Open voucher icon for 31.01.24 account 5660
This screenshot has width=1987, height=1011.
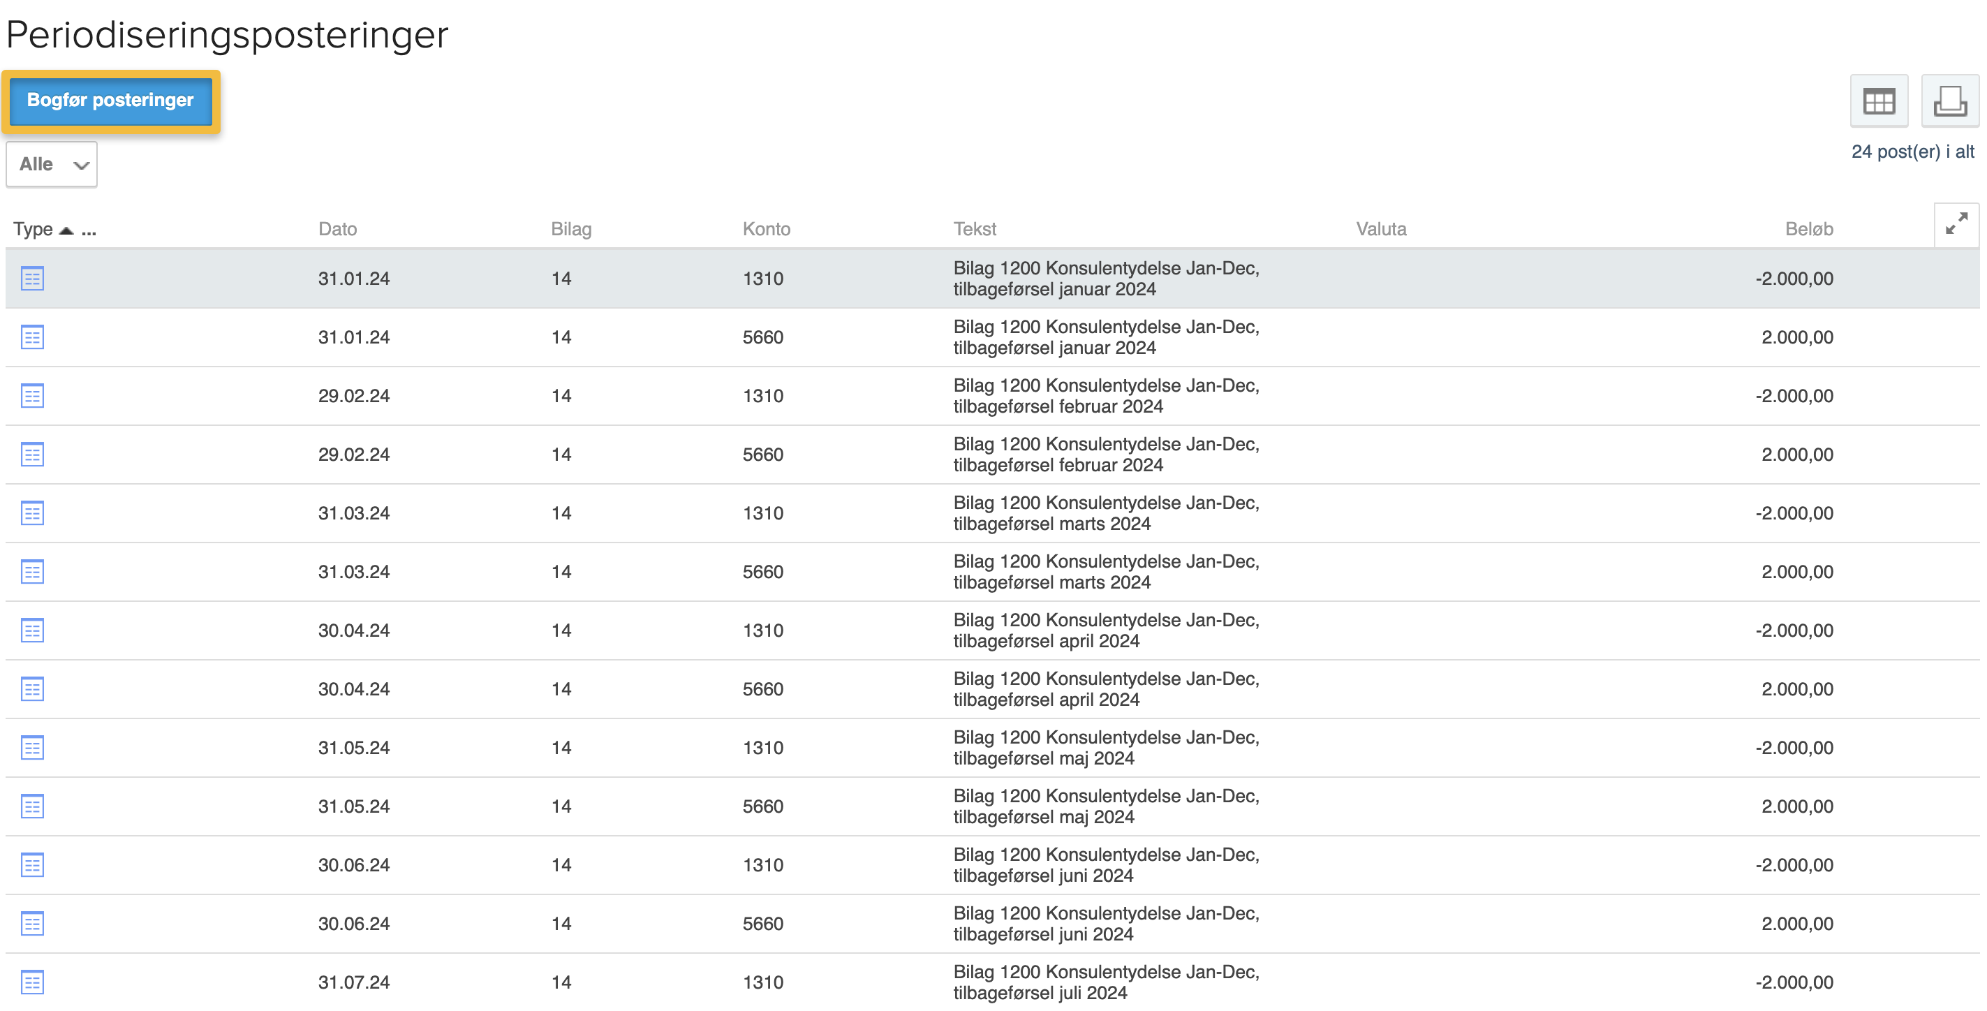[32, 337]
